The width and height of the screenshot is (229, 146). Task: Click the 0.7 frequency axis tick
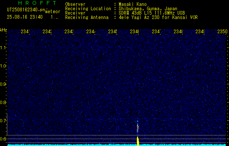[x=3, y=121]
